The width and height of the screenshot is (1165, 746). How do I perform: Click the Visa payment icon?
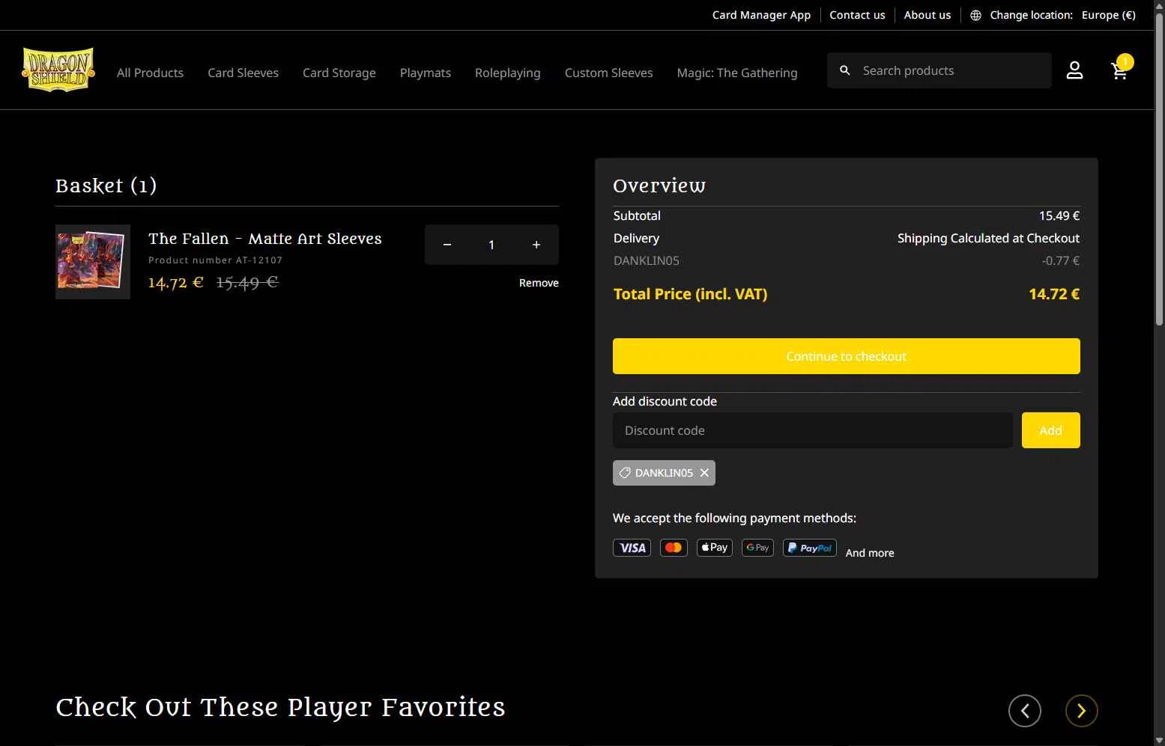[x=632, y=548]
